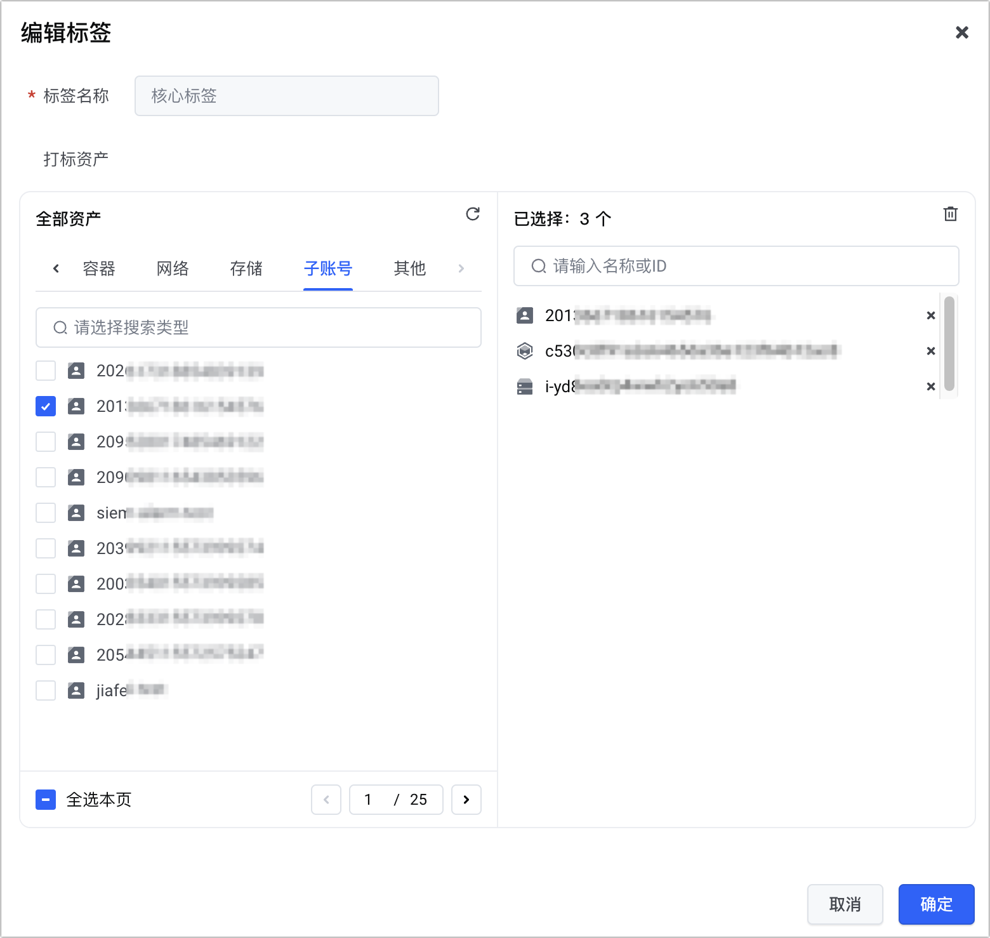The height and width of the screenshot is (938, 990).
Task: Click user icon of the 200 row
Action: point(76,584)
